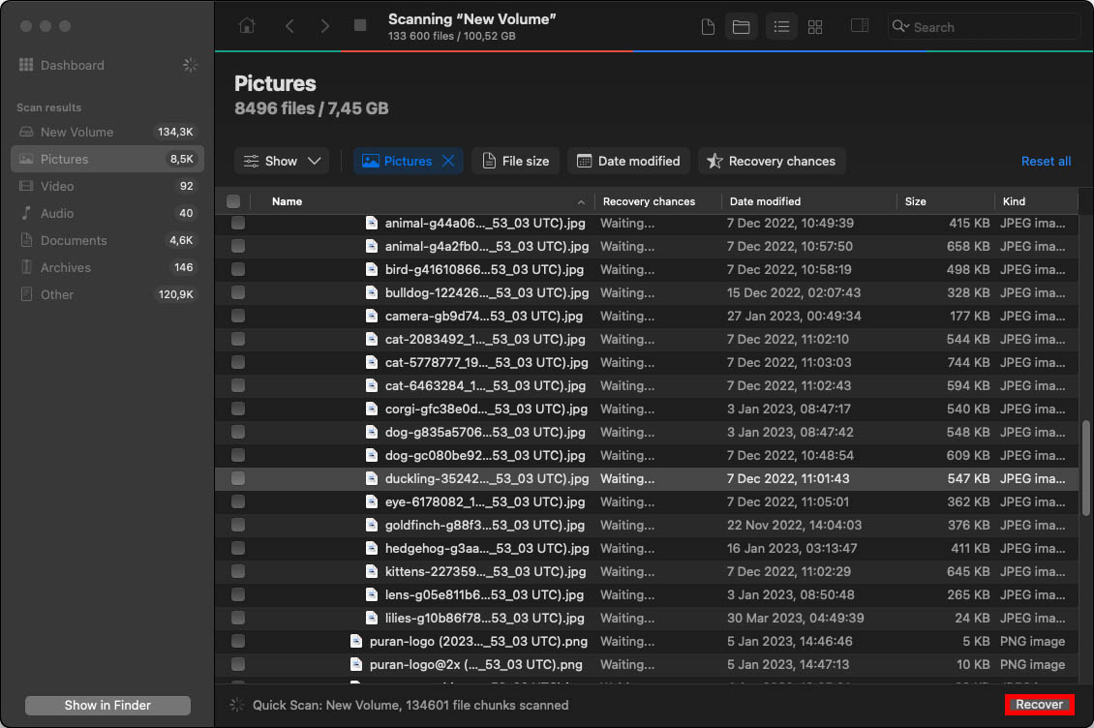
Task: Go to the Home screen icon
Action: 246,26
